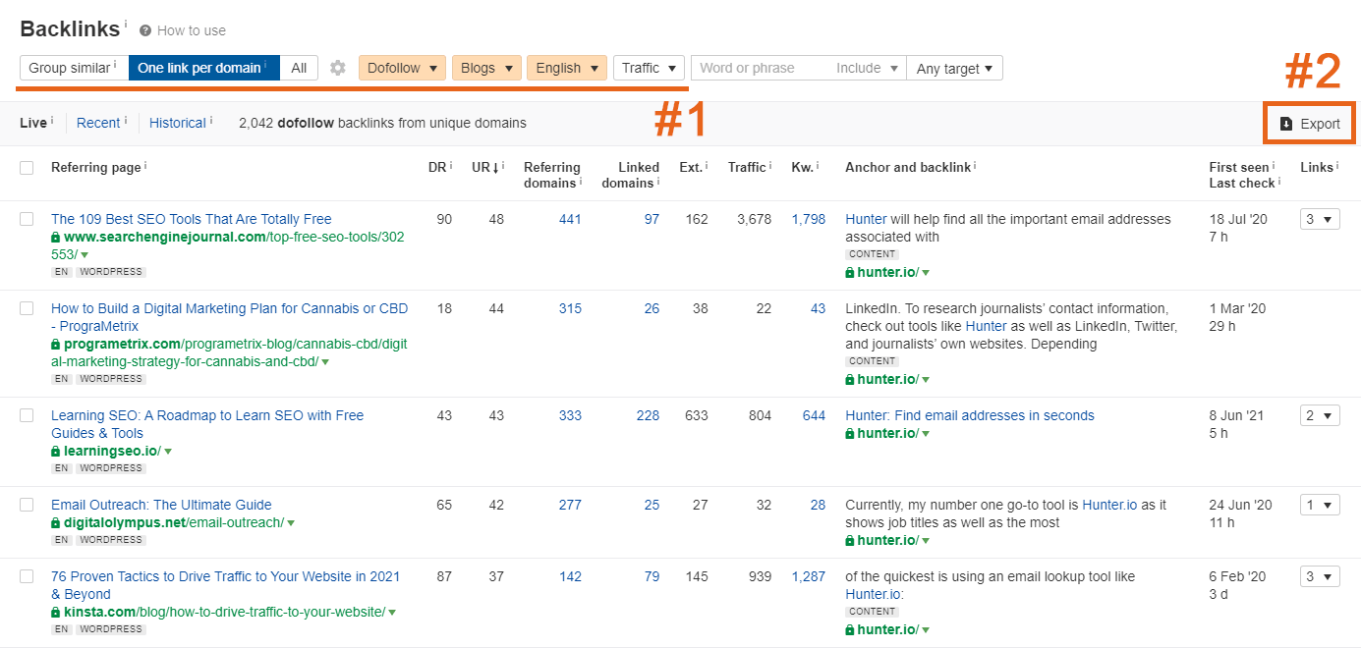Image resolution: width=1361 pixels, height=648 pixels.
Task: Sort by the Referring domains column
Action: point(552,175)
